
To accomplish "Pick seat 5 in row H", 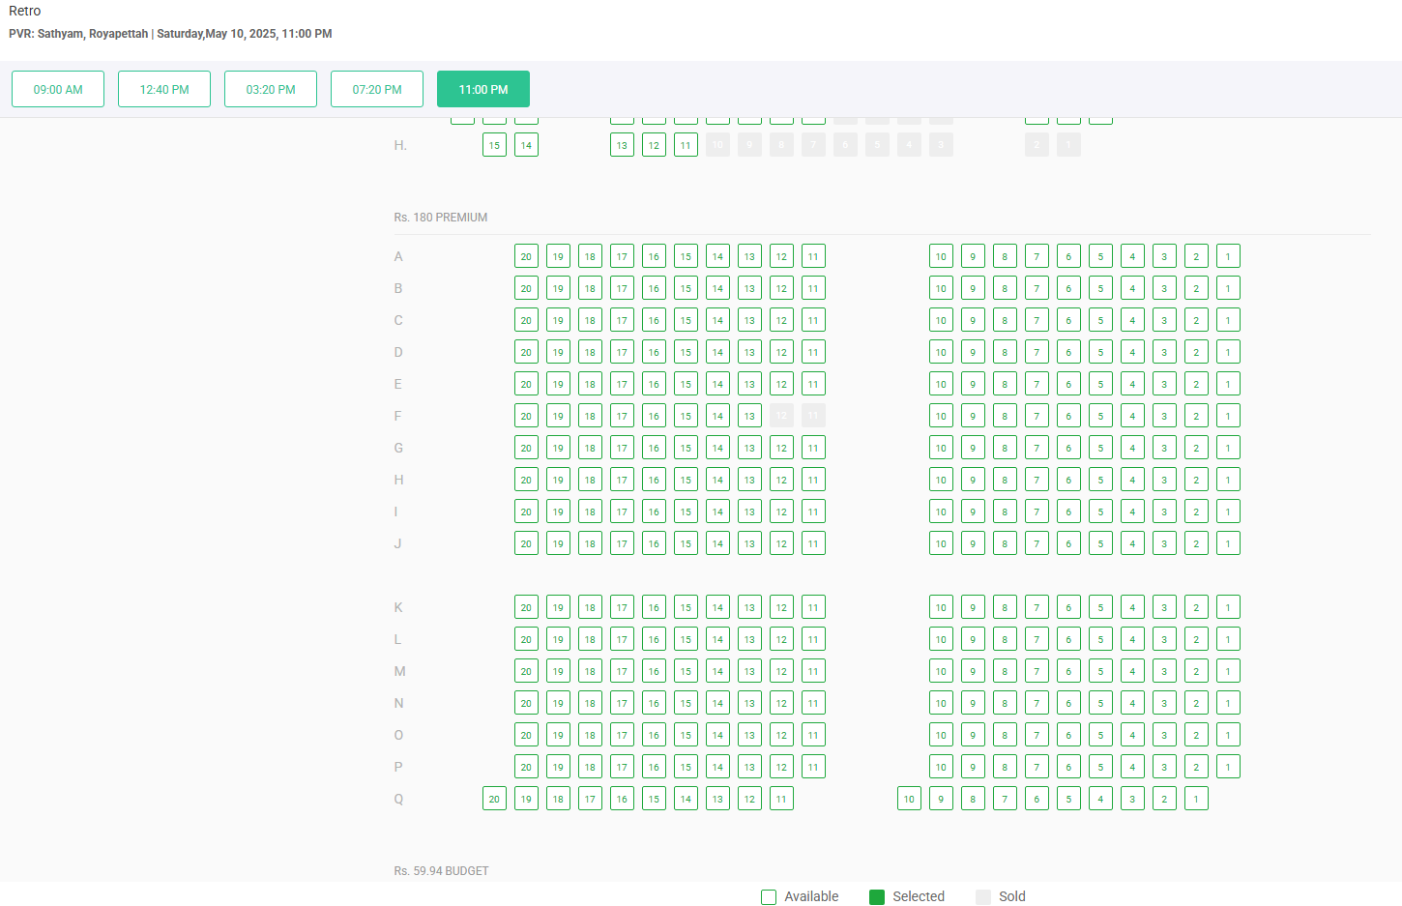I will [1100, 480].
